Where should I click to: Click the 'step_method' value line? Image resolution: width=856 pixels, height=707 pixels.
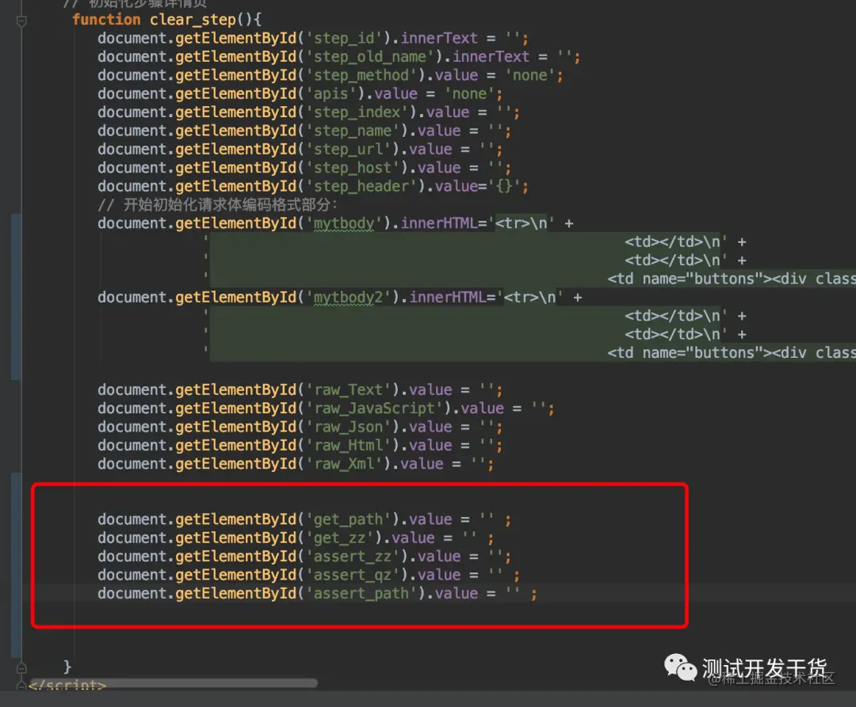point(331,75)
